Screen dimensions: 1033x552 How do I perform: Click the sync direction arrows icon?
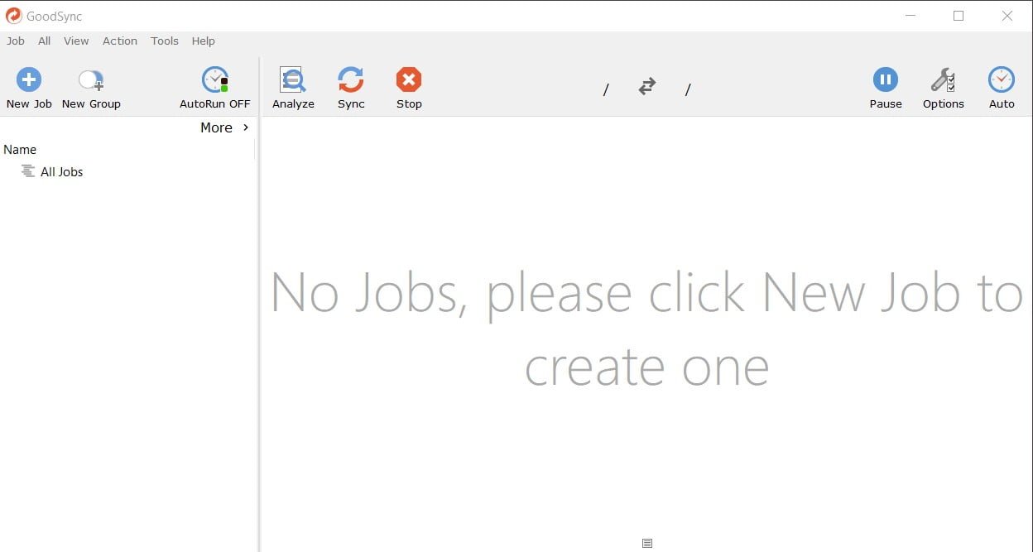pos(647,86)
